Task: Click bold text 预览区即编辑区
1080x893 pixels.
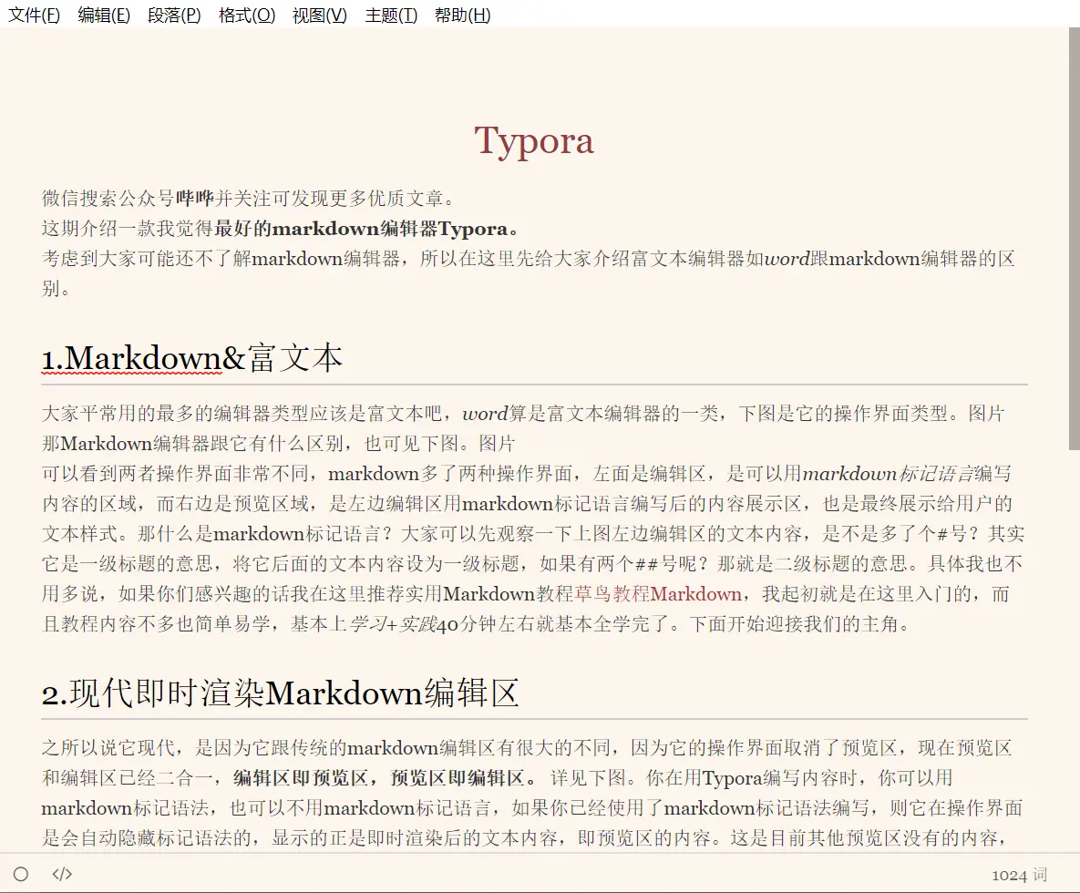Action: [458, 777]
